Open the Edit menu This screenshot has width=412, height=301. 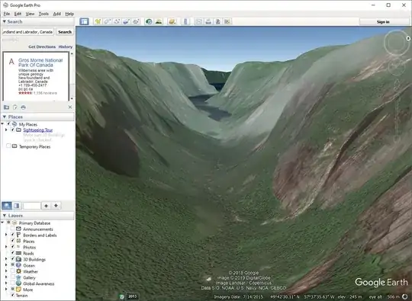point(18,14)
